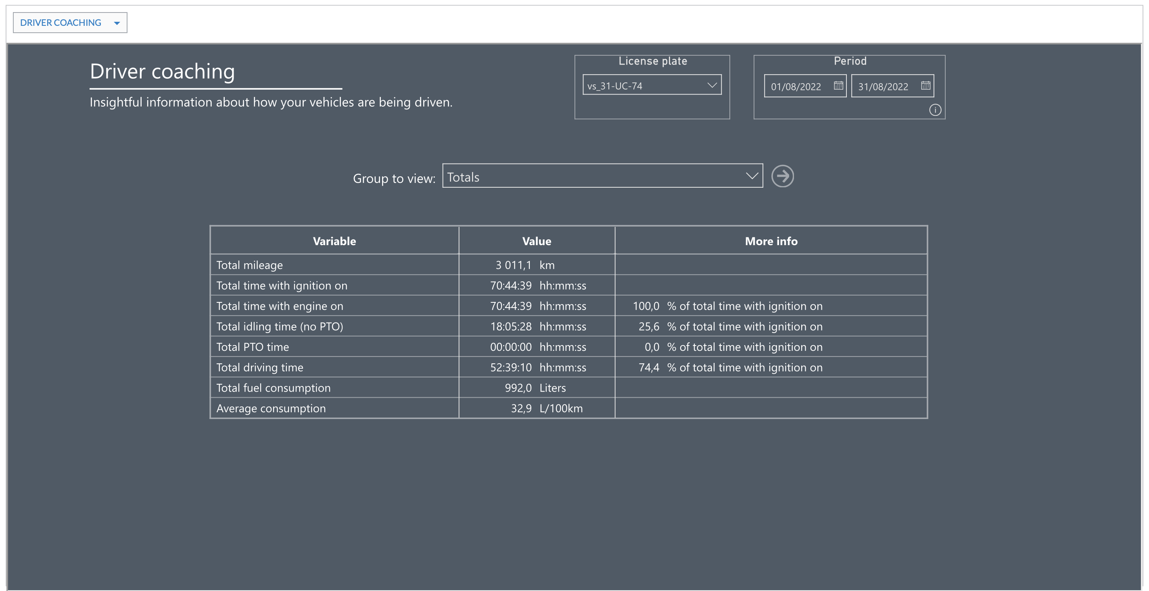Click the 52:39:10 driving time value
Viewport: 1149px width, 591px height.
click(x=538, y=368)
